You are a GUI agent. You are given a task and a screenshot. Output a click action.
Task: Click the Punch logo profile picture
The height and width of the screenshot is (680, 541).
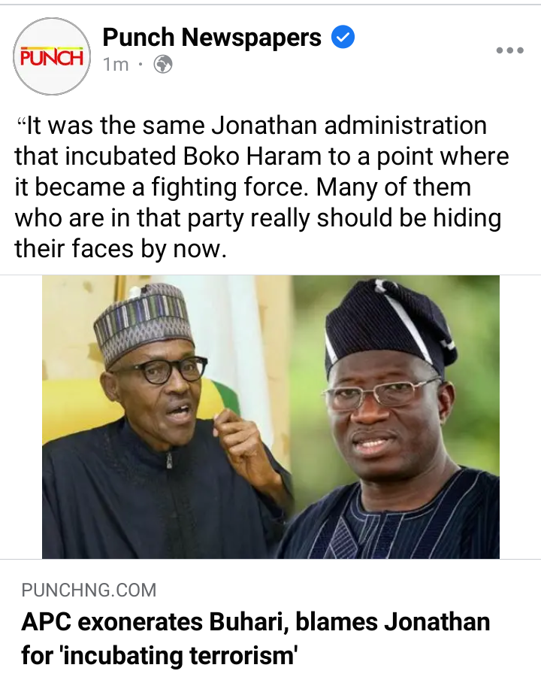[x=52, y=56]
